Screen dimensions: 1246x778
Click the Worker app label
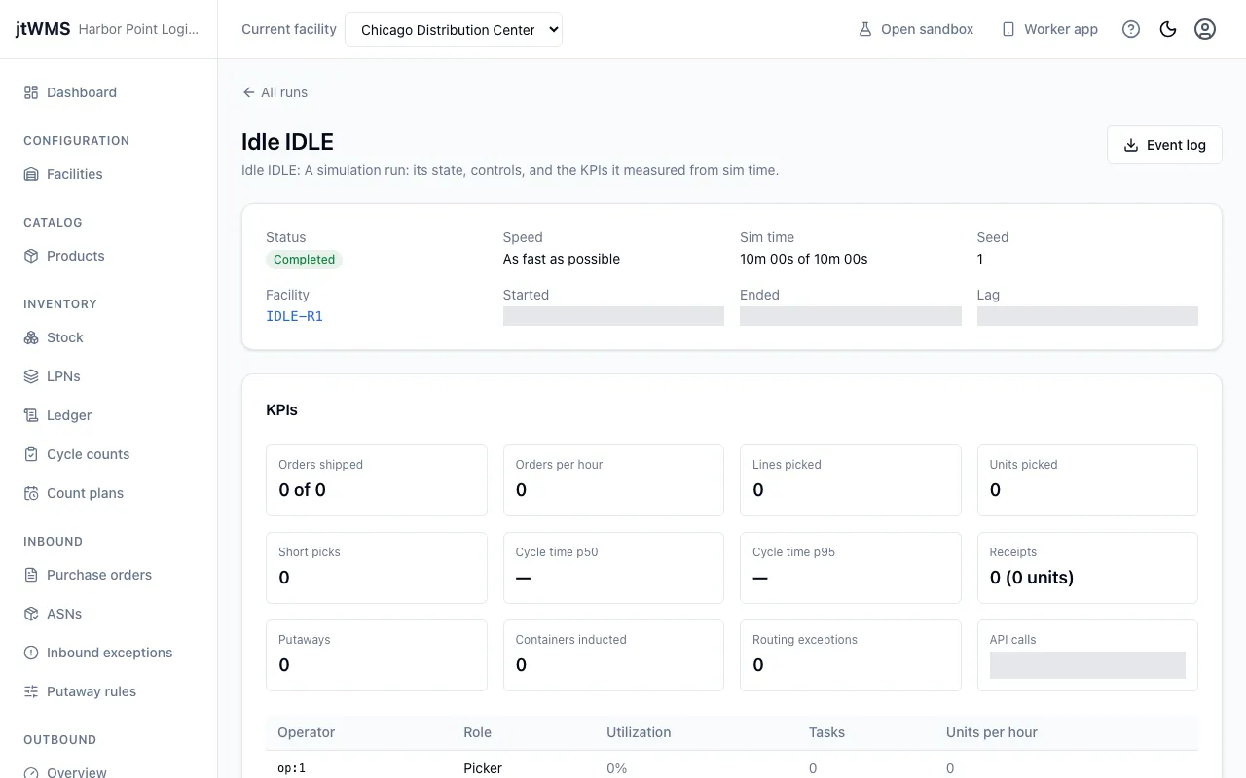pyautogui.click(x=1061, y=29)
